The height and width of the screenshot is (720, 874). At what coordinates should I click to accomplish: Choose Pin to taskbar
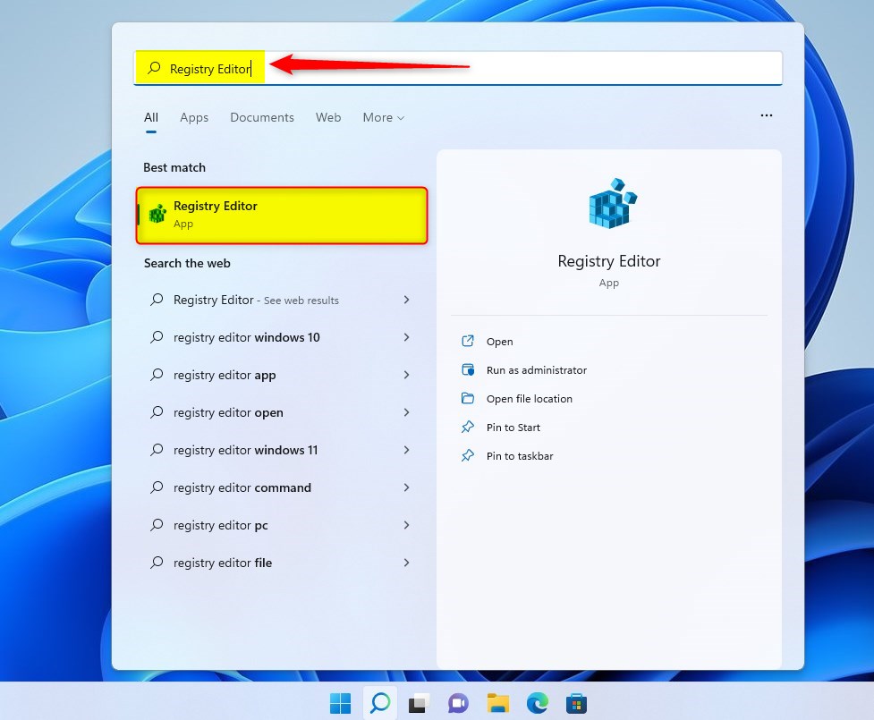(x=520, y=456)
